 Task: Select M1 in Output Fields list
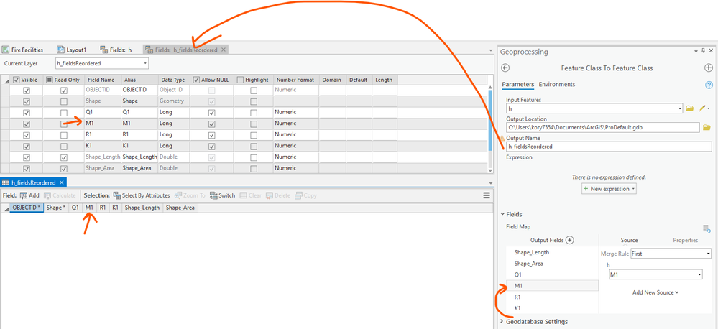pos(553,286)
